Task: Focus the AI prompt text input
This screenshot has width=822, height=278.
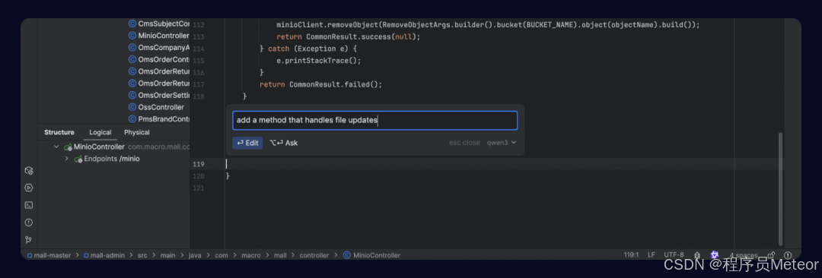Action: tap(374, 121)
